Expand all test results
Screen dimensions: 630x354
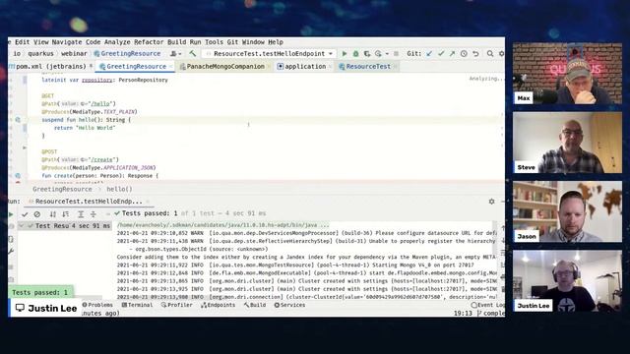tap(81, 214)
